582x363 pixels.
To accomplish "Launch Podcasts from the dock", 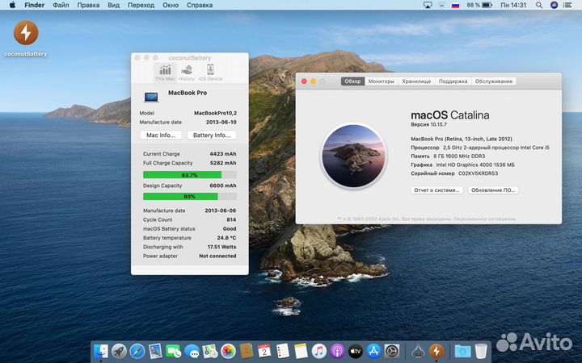I will (x=337, y=351).
